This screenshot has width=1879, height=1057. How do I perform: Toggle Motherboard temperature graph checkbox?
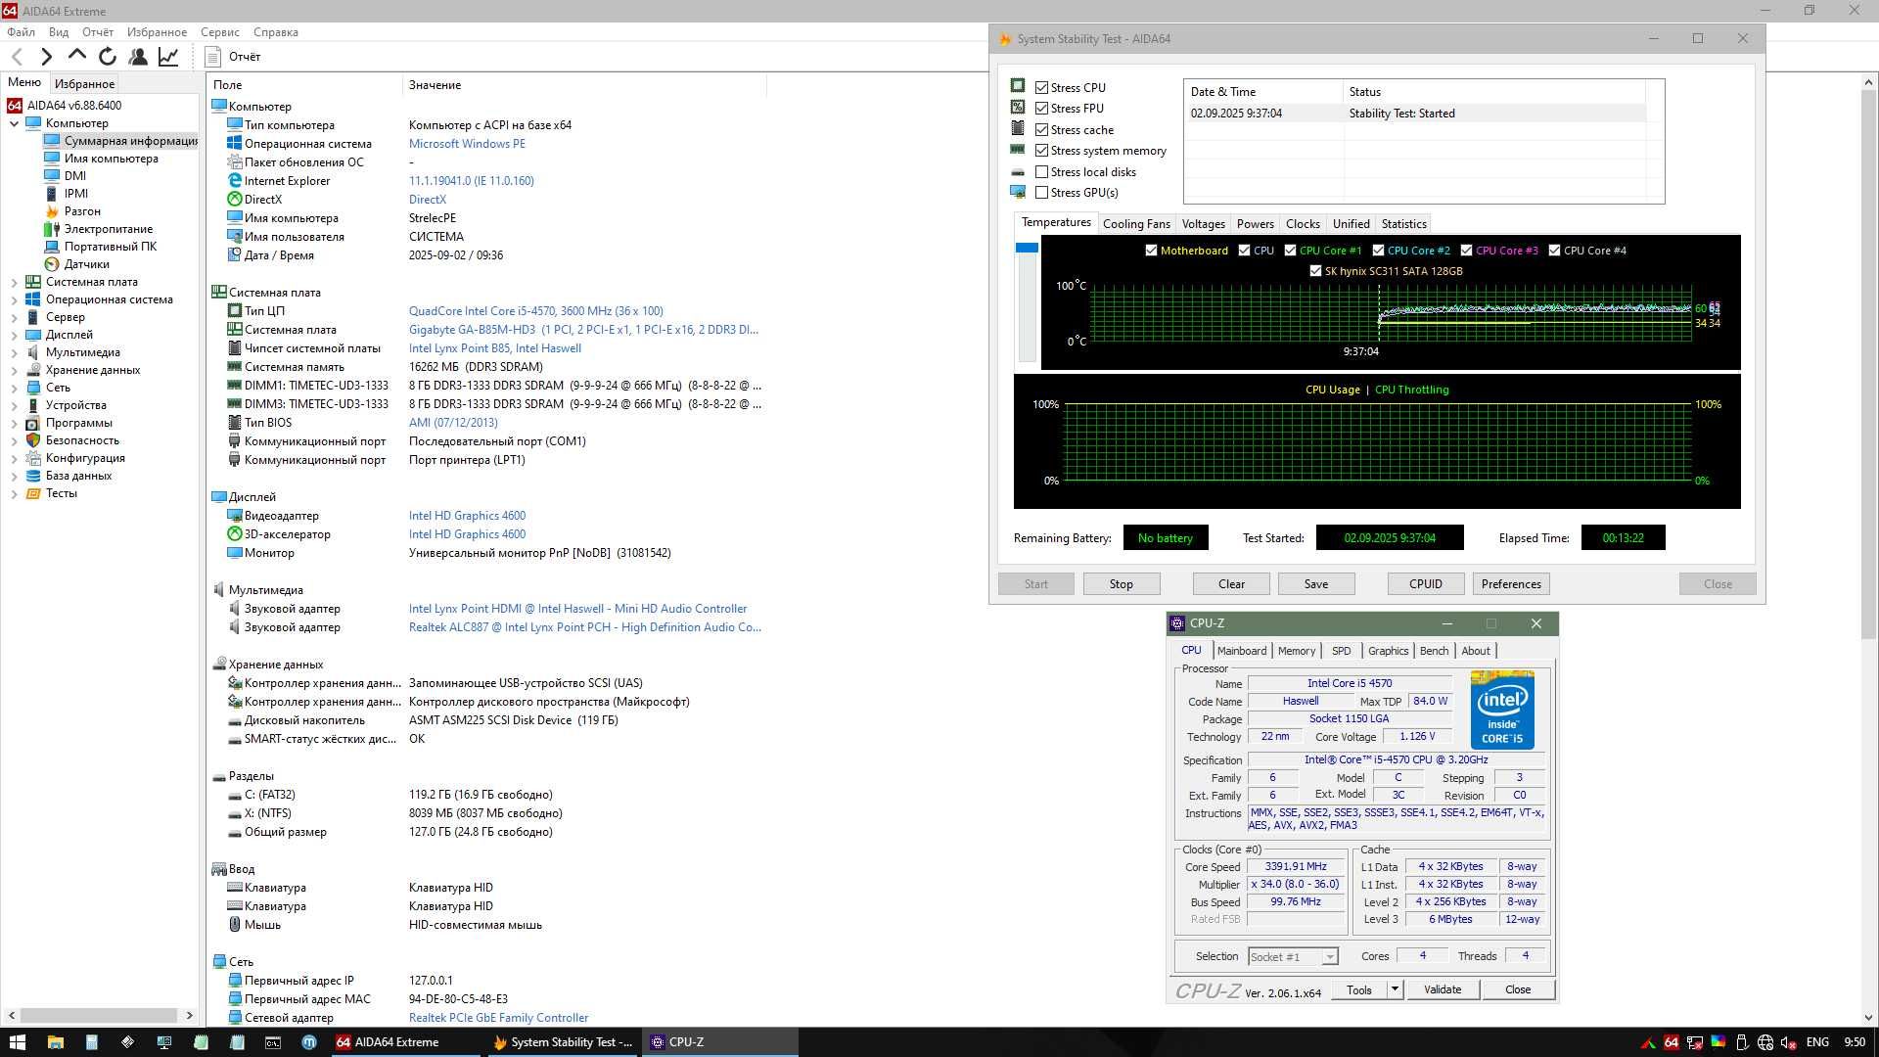point(1152,251)
